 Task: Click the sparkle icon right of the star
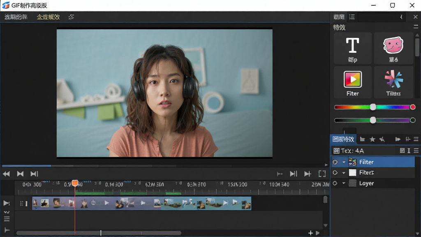[382, 139]
